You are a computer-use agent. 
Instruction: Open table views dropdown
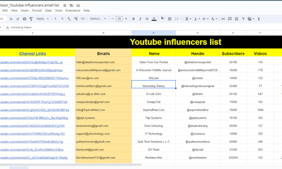[x=251, y=19]
